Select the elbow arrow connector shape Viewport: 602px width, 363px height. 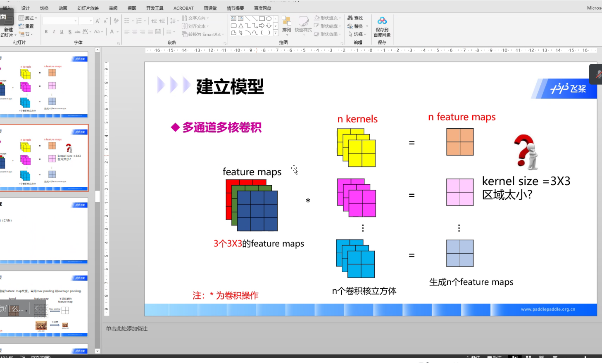click(x=255, y=26)
